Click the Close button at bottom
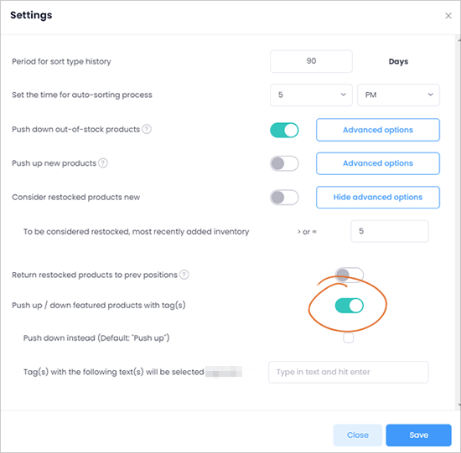The image size is (461, 453). (x=358, y=435)
